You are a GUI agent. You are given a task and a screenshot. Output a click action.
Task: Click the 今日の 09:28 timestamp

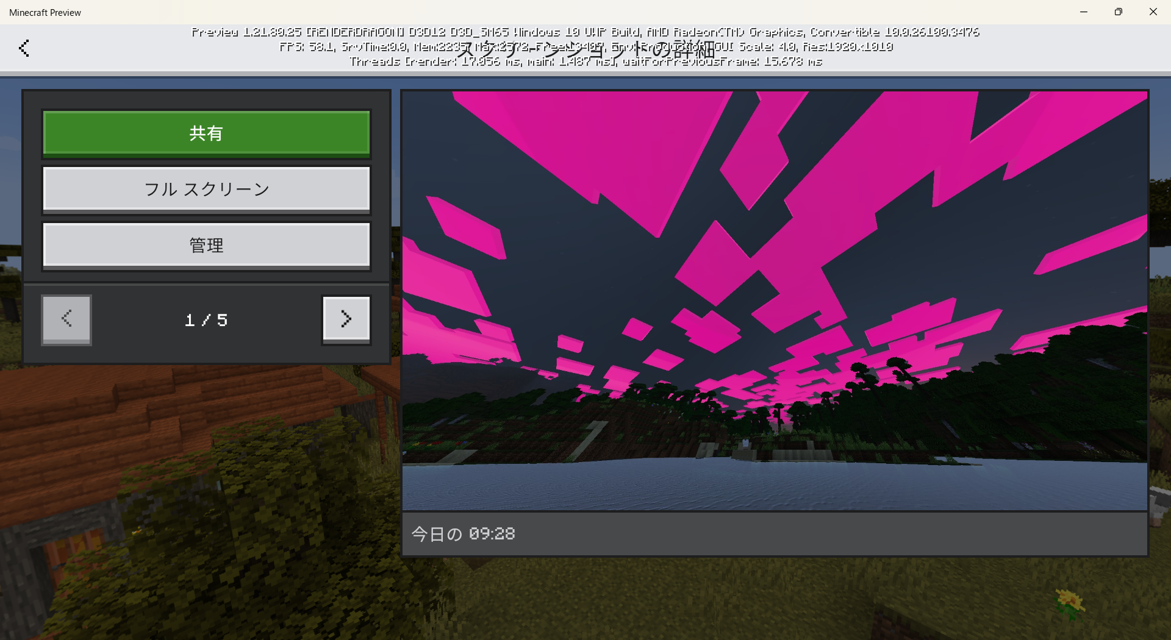tap(464, 534)
